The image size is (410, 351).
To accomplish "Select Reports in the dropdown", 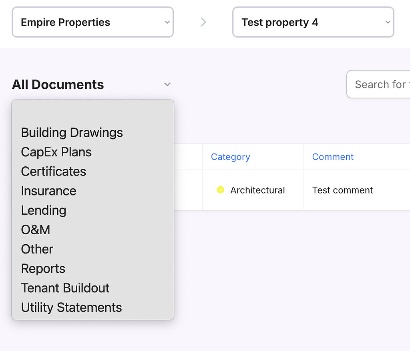I will pyautogui.click(x=43, y=268).
